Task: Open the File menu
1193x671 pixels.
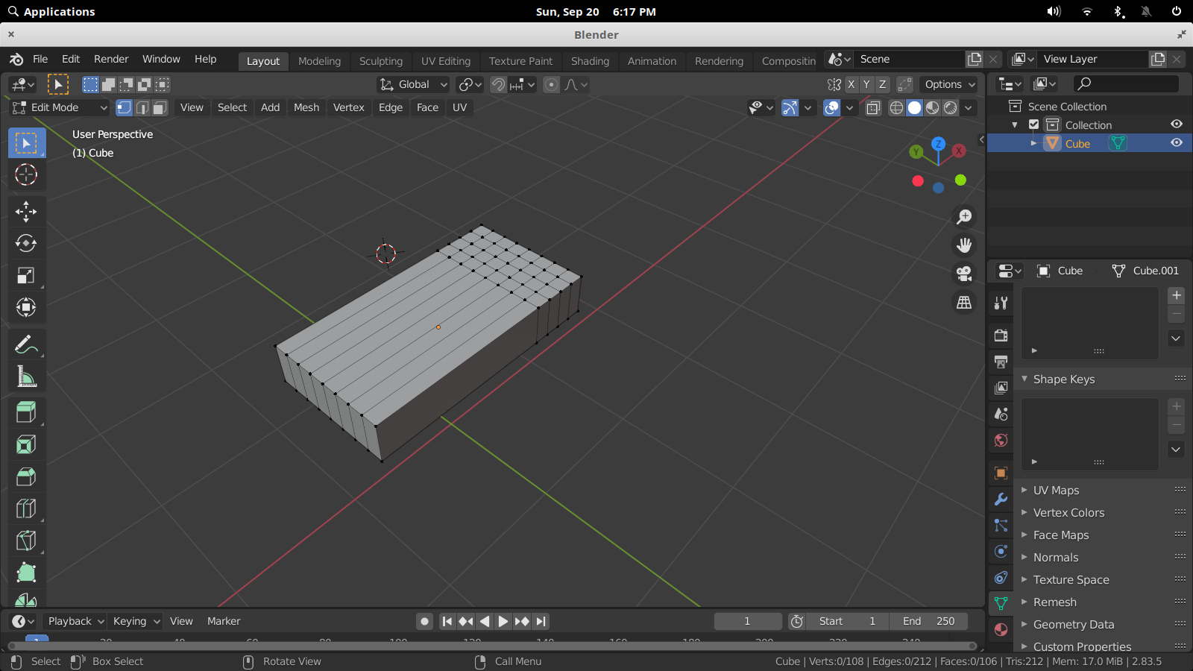Action: [40, 59]
